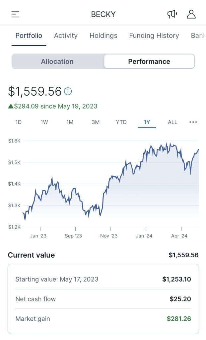Viewport: 206px width, 340px height.
Task: Open the announcements megaphone icon
Action: 172,14
